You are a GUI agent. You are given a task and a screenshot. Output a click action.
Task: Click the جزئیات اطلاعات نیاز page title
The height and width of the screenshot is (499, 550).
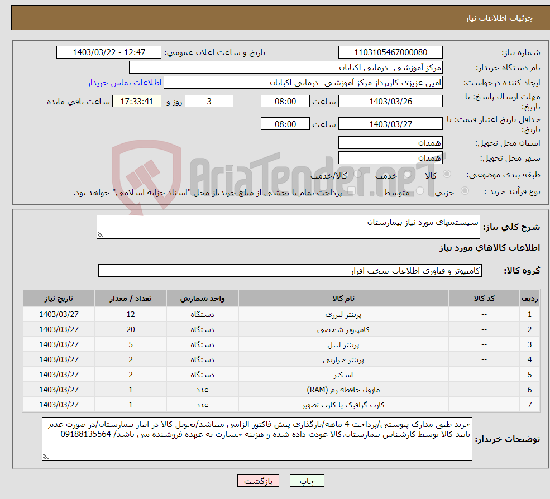click(x=499, y=18)
